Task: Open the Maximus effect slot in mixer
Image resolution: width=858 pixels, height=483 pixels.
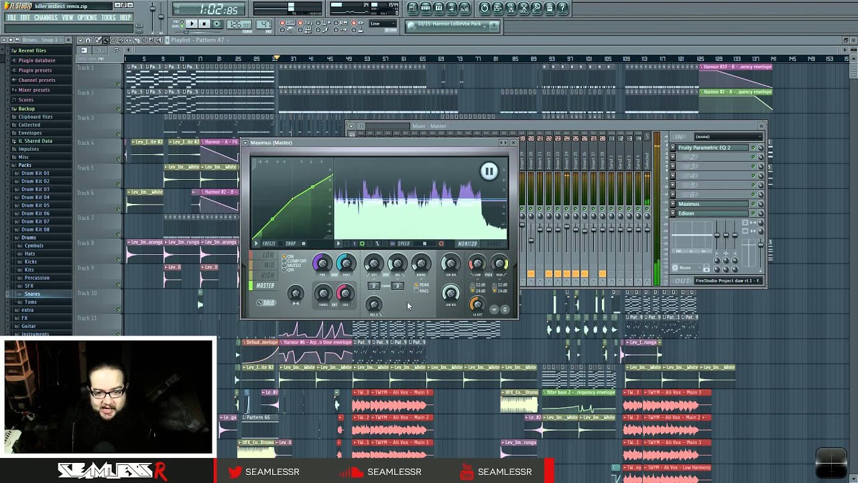Action: (x=713, y=204)
